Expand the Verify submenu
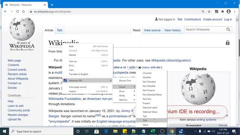This screenshot has height=135, width=240. point(124,96)
